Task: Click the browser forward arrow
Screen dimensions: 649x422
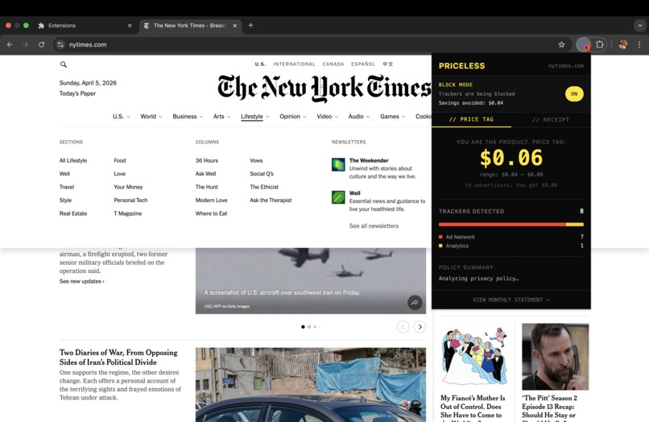Action: coord(26,44)
